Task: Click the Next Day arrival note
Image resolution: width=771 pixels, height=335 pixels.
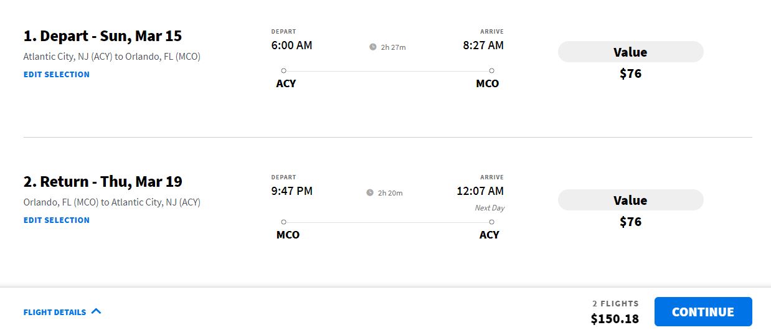Action: [x=490, y=207]
